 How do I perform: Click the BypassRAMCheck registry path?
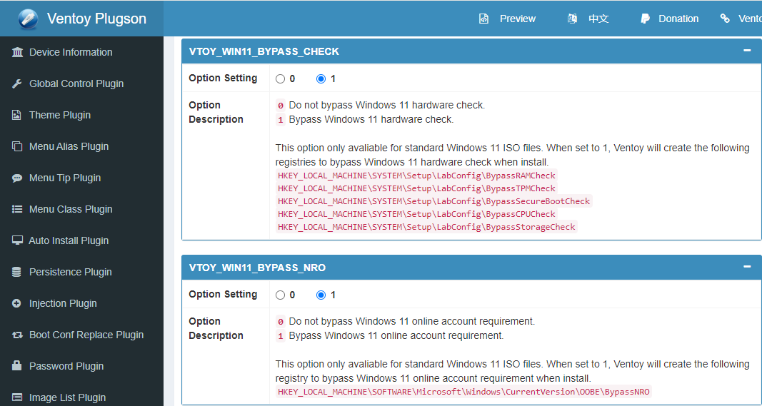[x=416, y=176]
